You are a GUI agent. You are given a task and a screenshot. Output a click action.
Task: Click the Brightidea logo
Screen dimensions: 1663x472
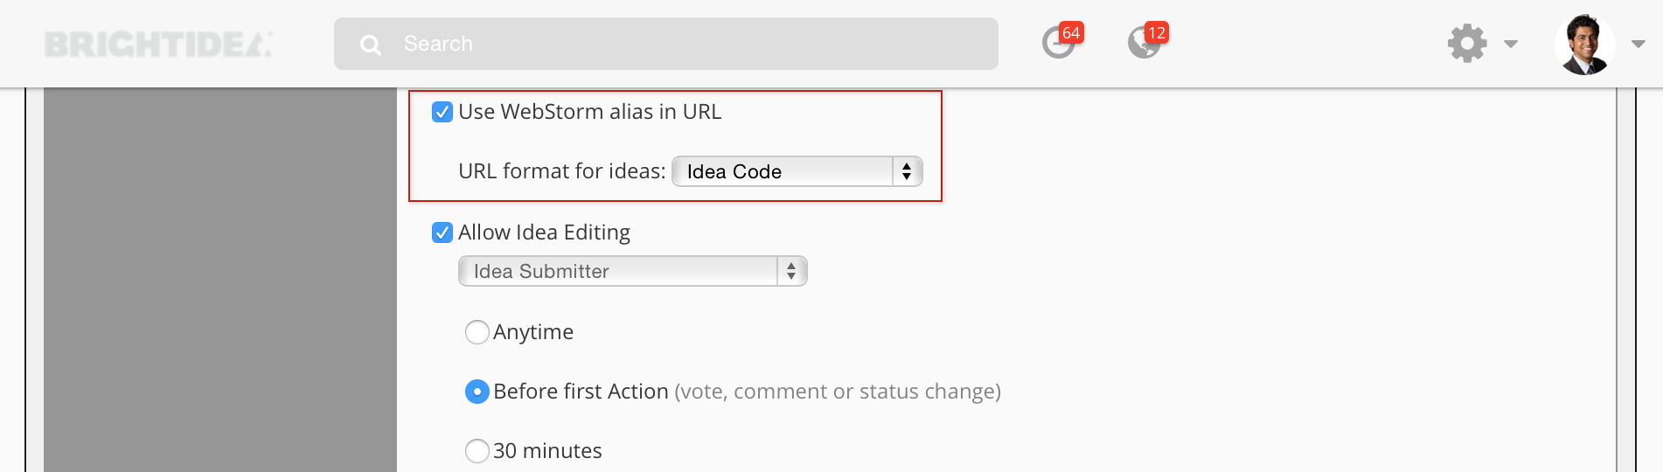[x=158, y=45]
